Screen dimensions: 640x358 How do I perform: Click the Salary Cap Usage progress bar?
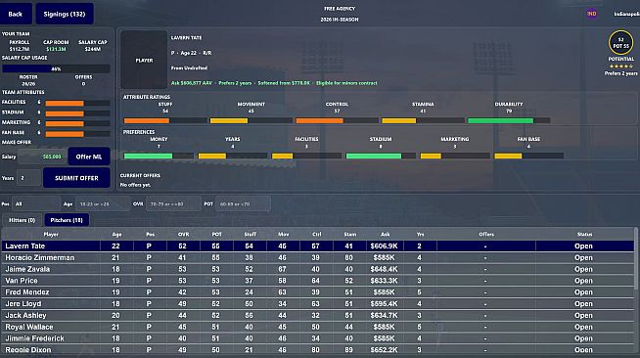point(56,68)
